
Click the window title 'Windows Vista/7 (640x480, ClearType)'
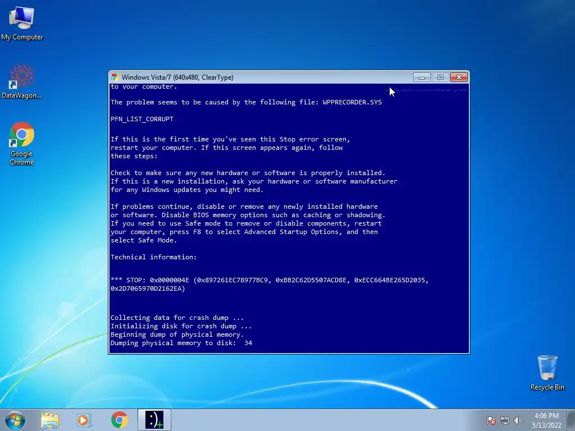point(177,77)
